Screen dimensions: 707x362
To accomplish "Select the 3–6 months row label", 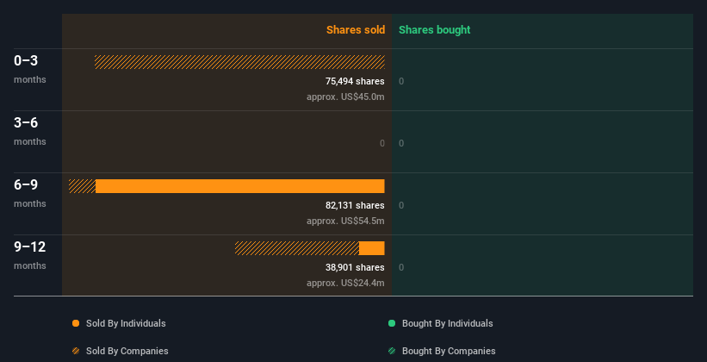I will tap(30, 131).
